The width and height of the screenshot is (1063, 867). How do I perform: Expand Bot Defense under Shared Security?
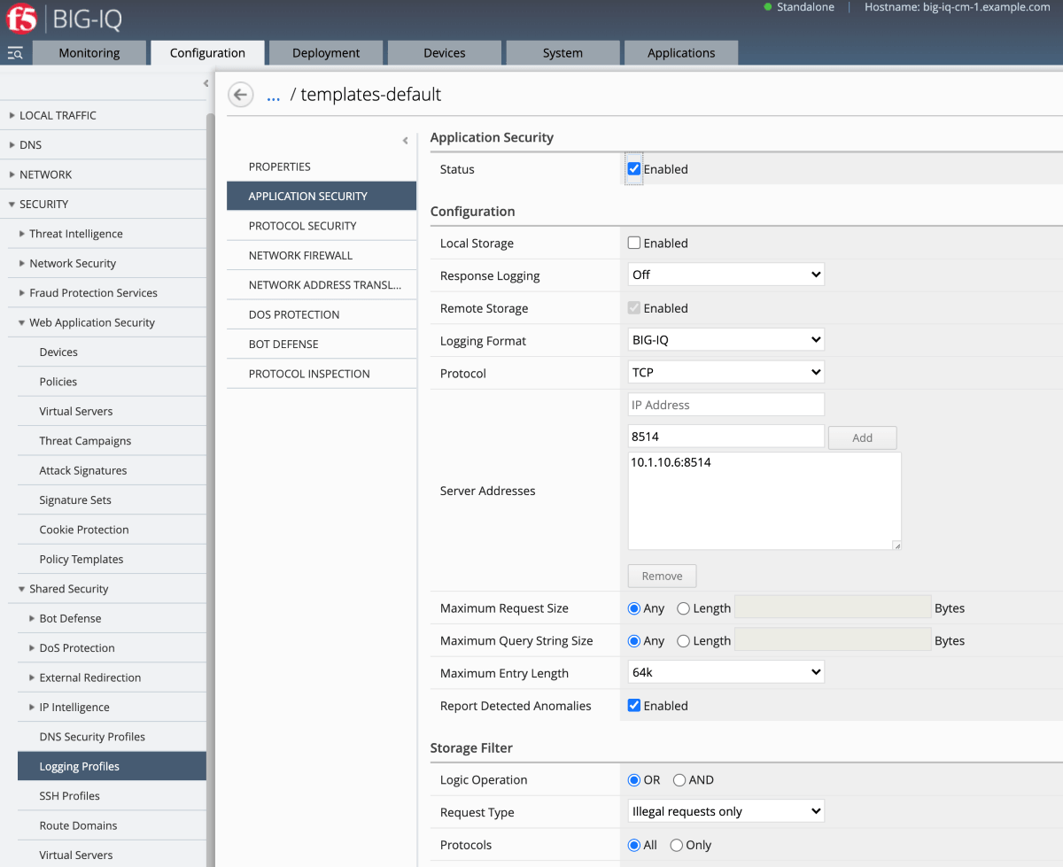[x=32, y=618]
